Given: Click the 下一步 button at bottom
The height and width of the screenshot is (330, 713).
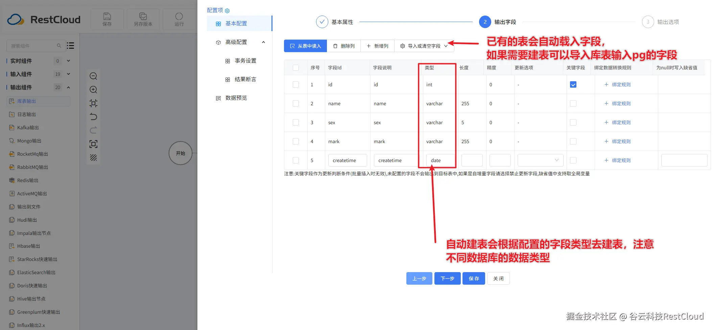Looking at the screenshot, I should pos(447,278).
